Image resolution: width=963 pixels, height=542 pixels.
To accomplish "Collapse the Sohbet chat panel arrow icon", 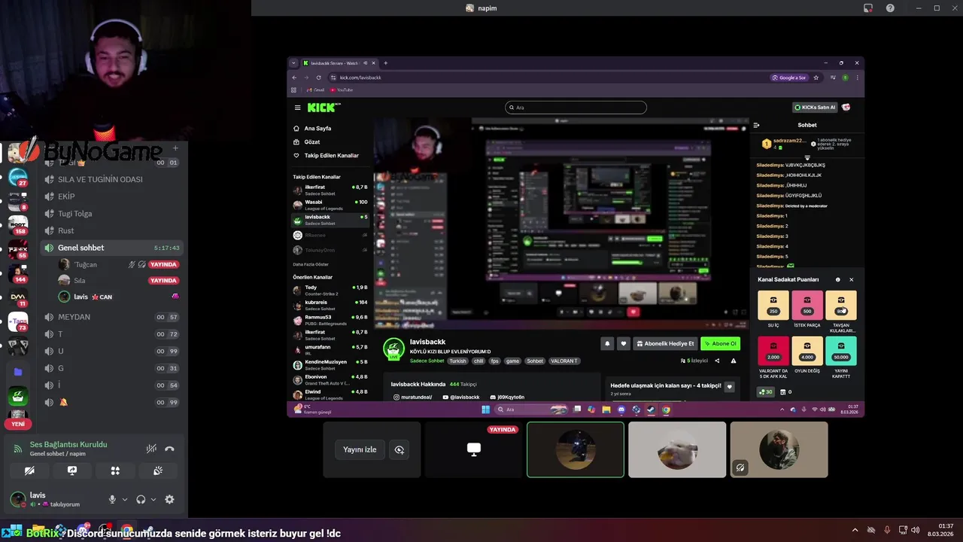I will (x=756, y=125).
